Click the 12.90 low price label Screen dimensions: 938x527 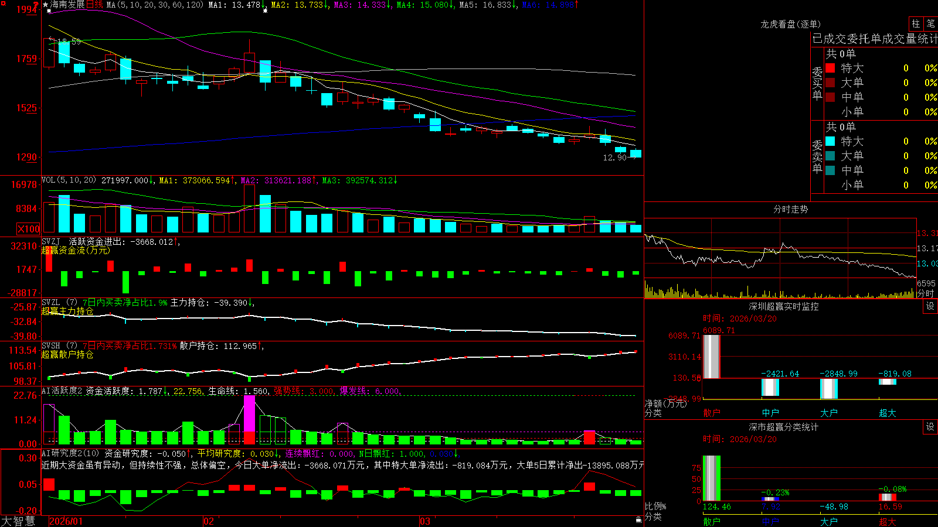614,158
